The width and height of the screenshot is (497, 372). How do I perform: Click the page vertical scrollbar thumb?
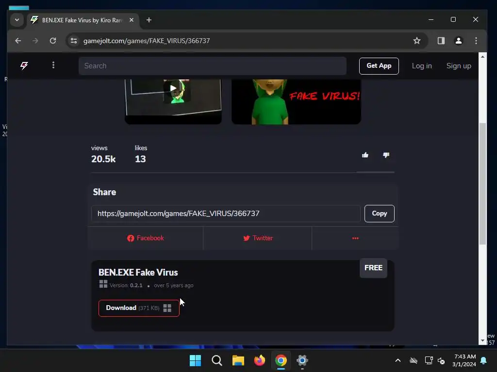click(482, 184)
